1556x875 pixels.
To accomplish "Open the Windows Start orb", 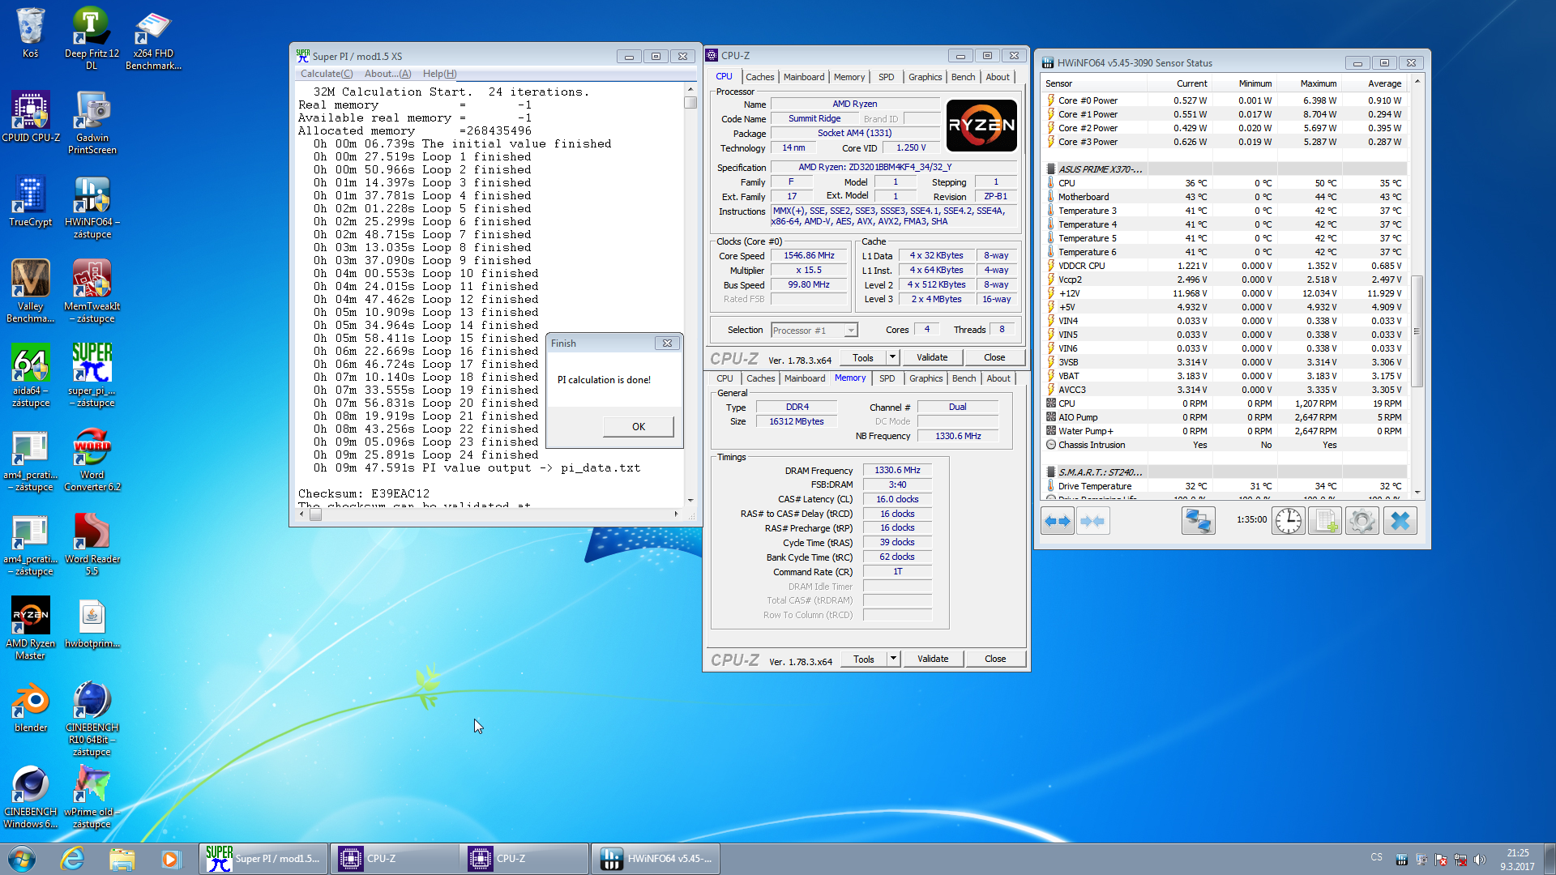I will (22, 859).
